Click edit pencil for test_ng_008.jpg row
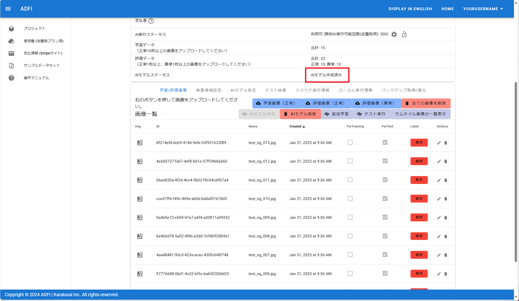Viewport: 519px width, 301px height. coord(439,237)
